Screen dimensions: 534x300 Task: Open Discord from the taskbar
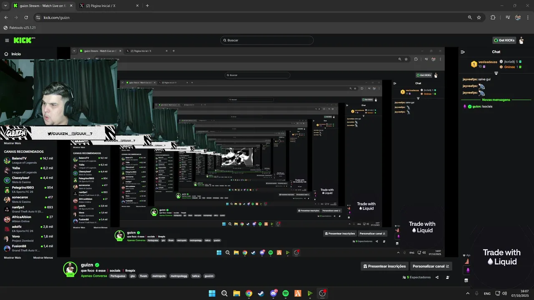[x=274, y=293]
